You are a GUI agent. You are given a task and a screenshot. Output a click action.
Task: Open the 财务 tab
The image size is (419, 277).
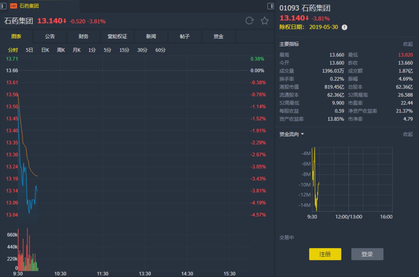(x=83, y=37)
